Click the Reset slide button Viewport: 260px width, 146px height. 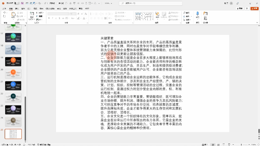[40, 16]
